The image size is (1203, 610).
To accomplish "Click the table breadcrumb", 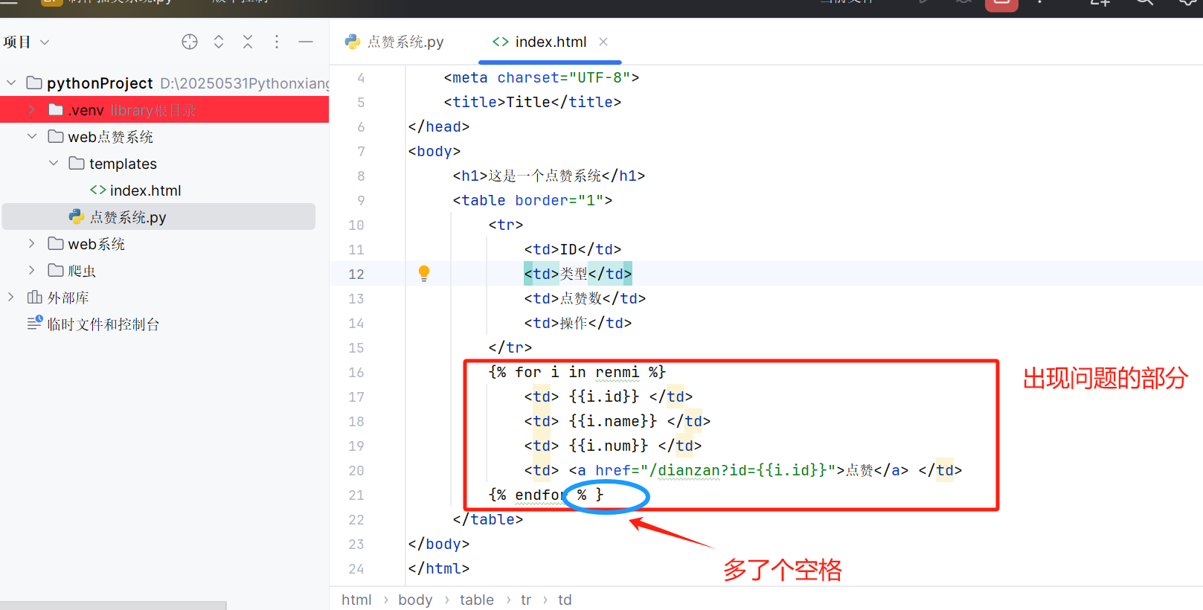I will 477,600.
